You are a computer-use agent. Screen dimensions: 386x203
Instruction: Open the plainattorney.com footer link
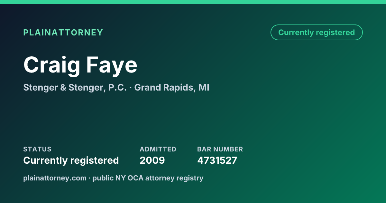(x=55, y=178)
